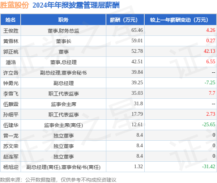Select the name 伍建华

[x=11, y=125]
